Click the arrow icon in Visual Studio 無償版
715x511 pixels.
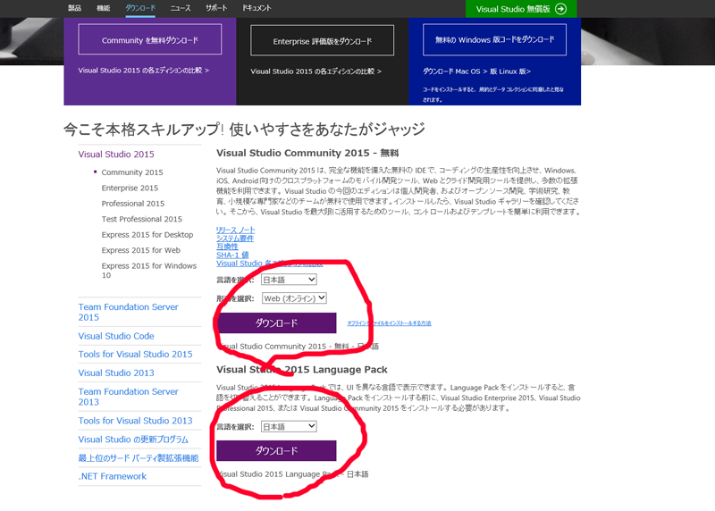click(x=560, y=9)
